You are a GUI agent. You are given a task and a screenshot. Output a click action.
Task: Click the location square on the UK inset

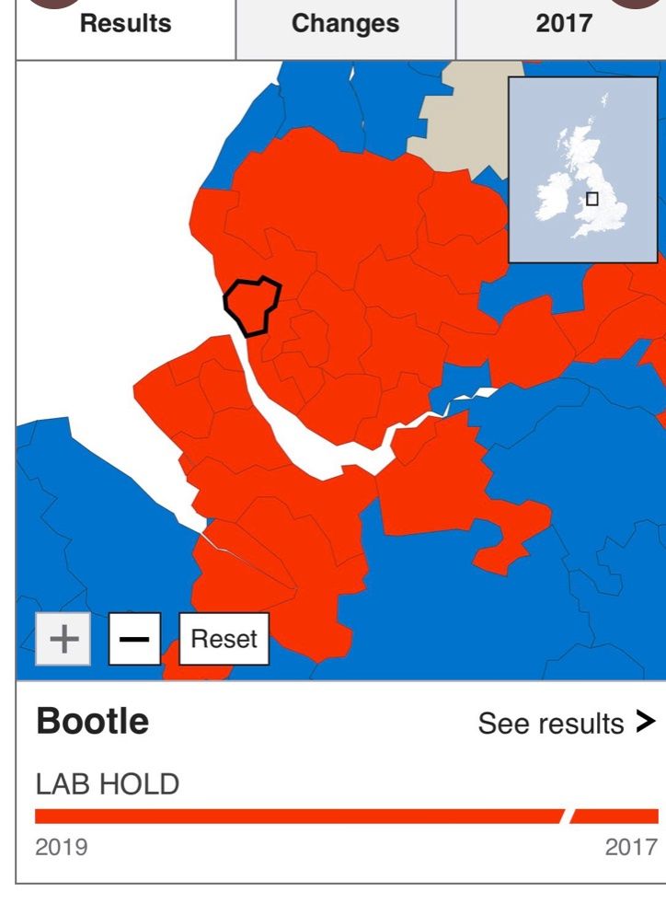click(x=591, y=198)
